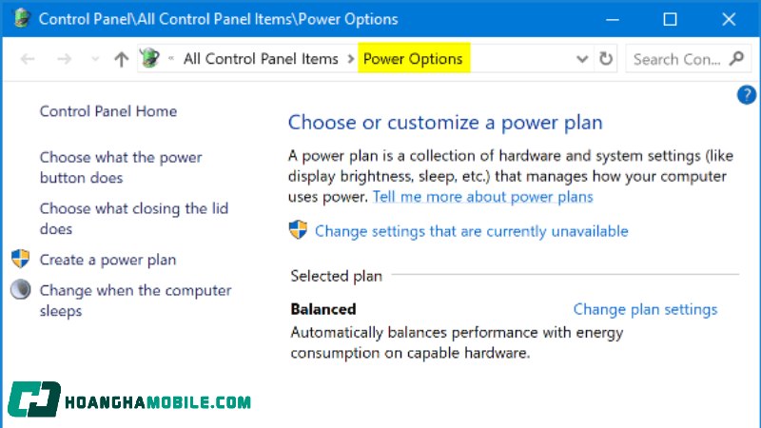This screenshot has width=761, height=428.
Task: Click the chevron before All Control Panel Items
Action: tap(171, 59)
